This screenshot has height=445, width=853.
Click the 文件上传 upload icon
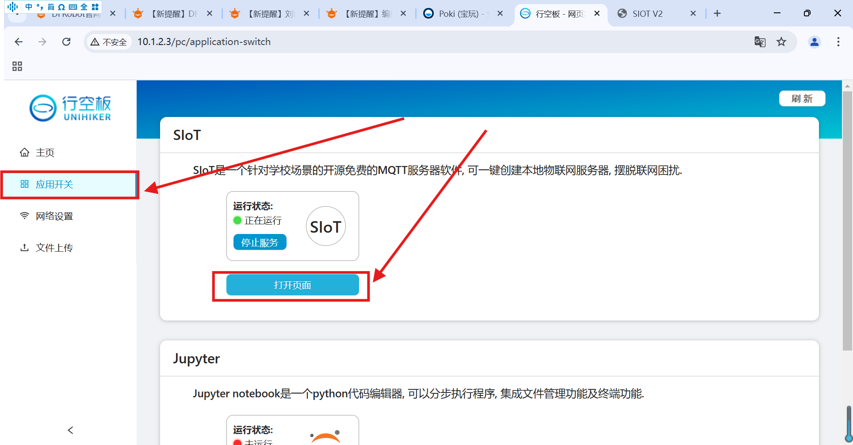(x=24, y=248)
